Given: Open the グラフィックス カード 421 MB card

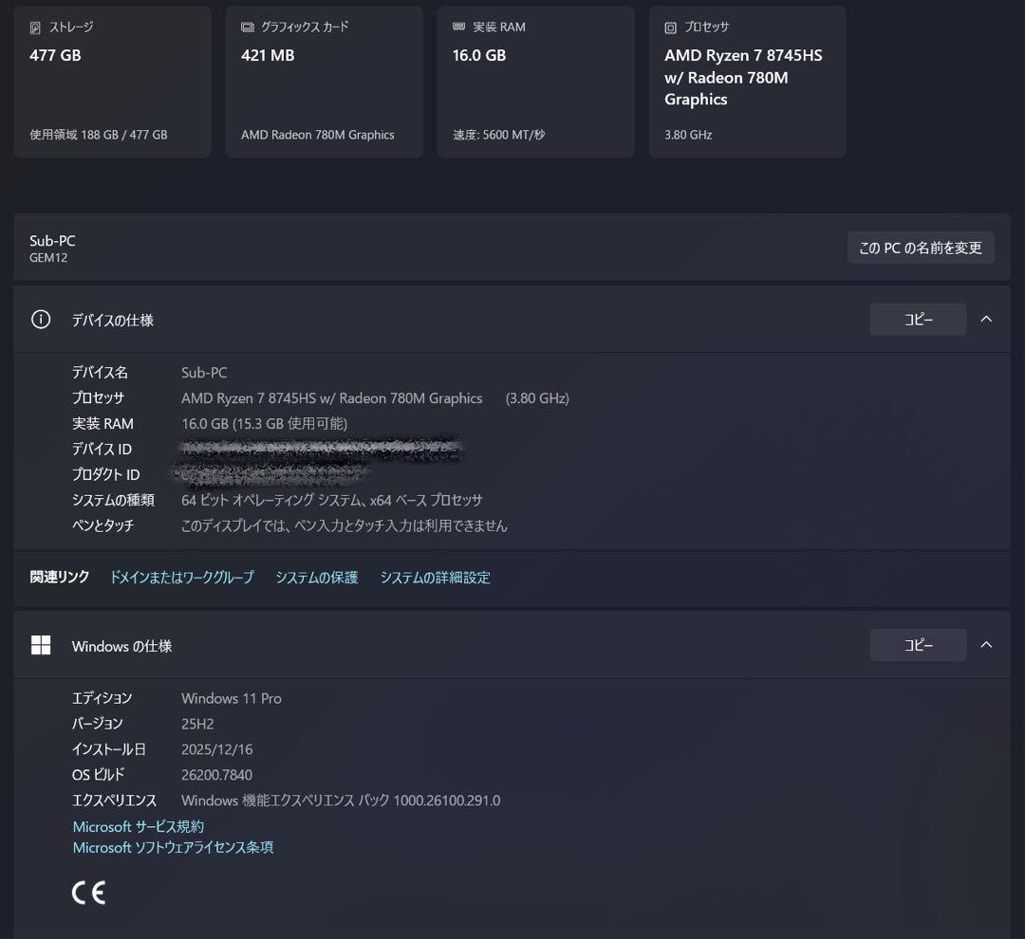Looking at the screenshot, I should point(325,82).
